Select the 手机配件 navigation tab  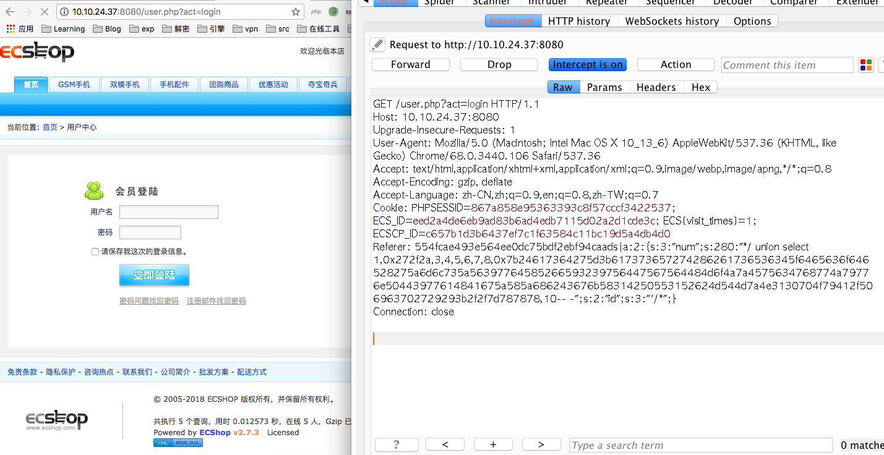coord(174,85)
